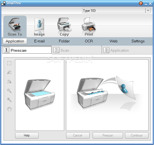Select the dashed rectangle selection tool
Viewport: 154px width, 145px height.
click(x=9, y=63)
